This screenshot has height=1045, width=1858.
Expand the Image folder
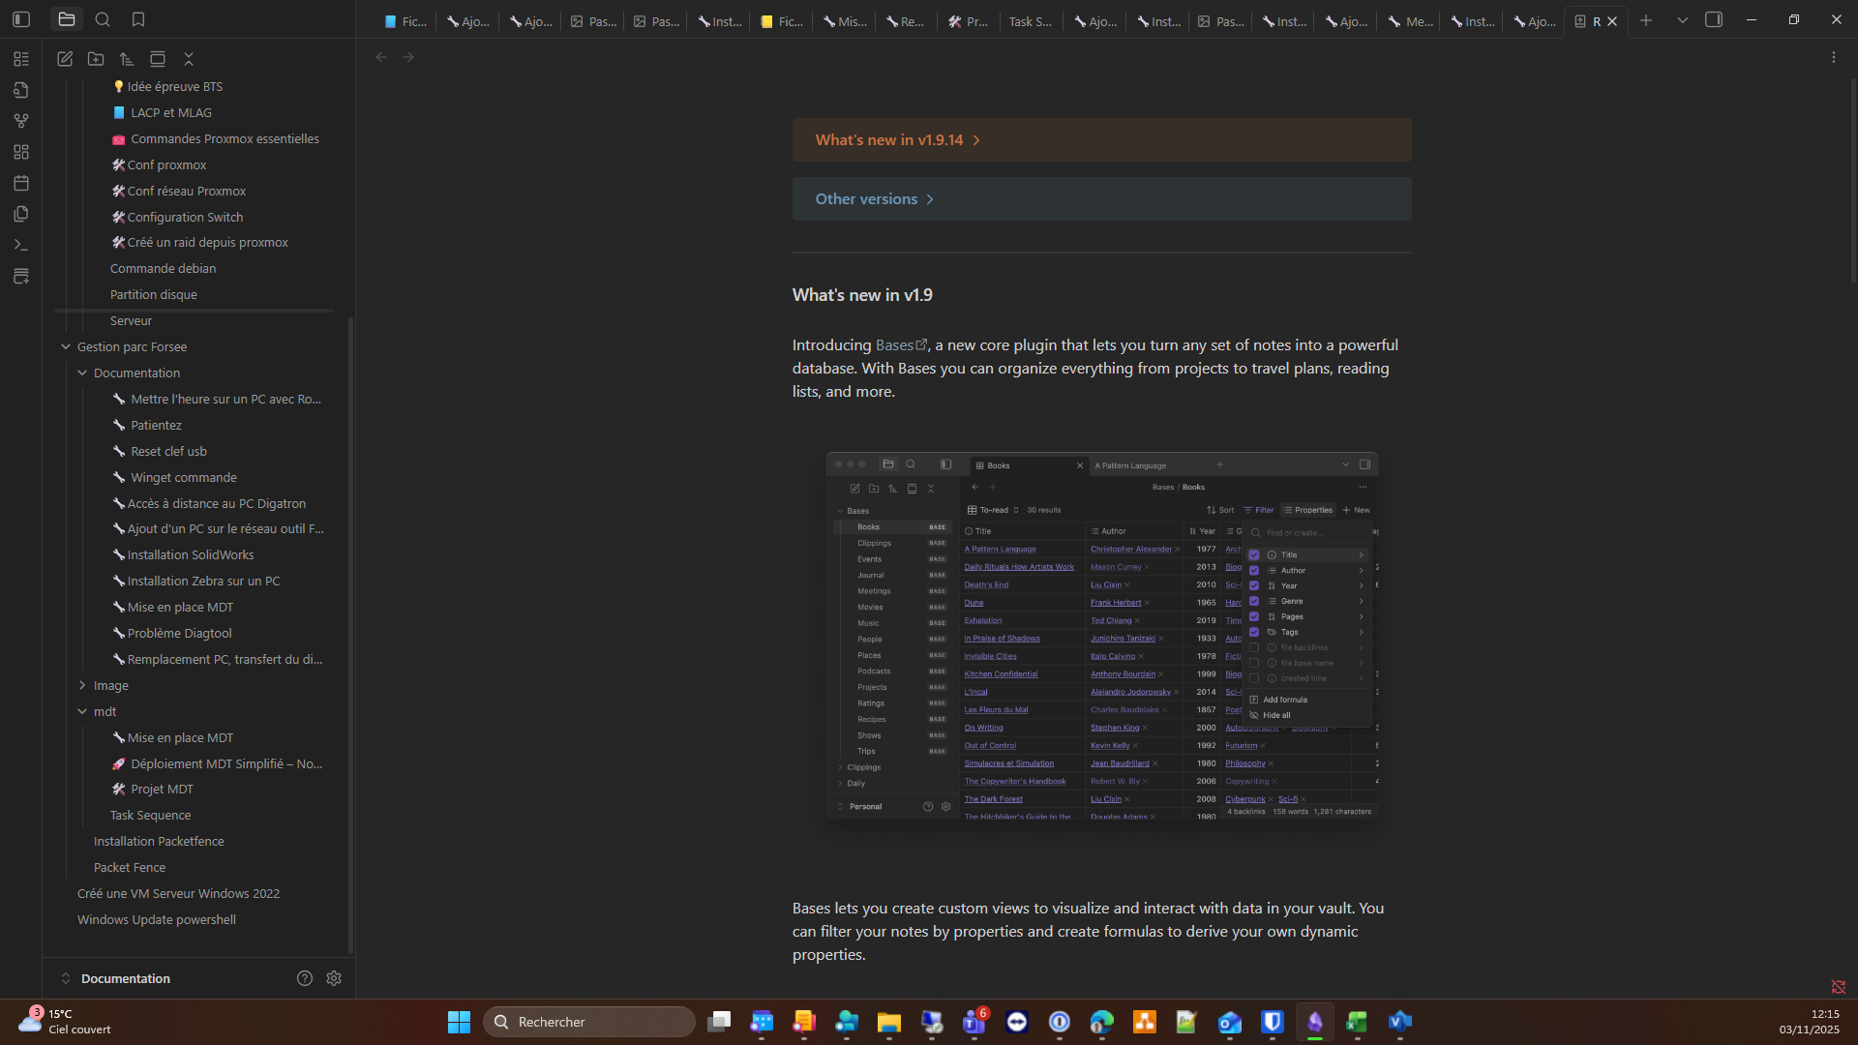(82, 685)
